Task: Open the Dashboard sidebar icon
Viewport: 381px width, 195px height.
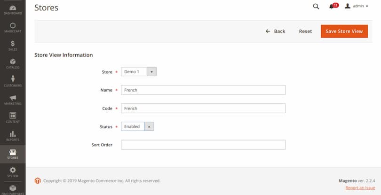Action: tap(13, 9)
